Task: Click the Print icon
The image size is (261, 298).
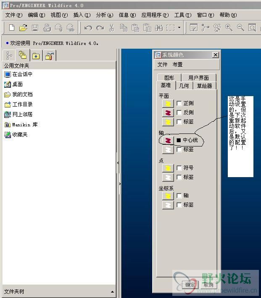Action: 47,28
